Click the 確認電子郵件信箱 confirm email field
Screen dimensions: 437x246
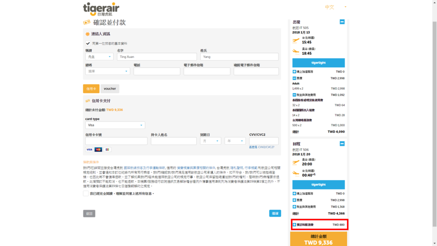pyautogui.click(x=256, y=71)
